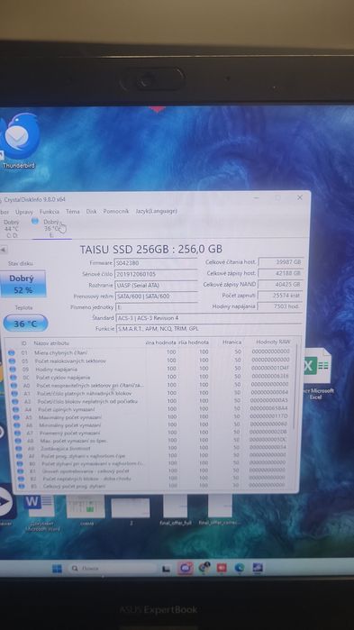Click the Štandard field ACS-3 Revision 4
Viewport: 354px width, 630px height.
(x=209, y=318)
